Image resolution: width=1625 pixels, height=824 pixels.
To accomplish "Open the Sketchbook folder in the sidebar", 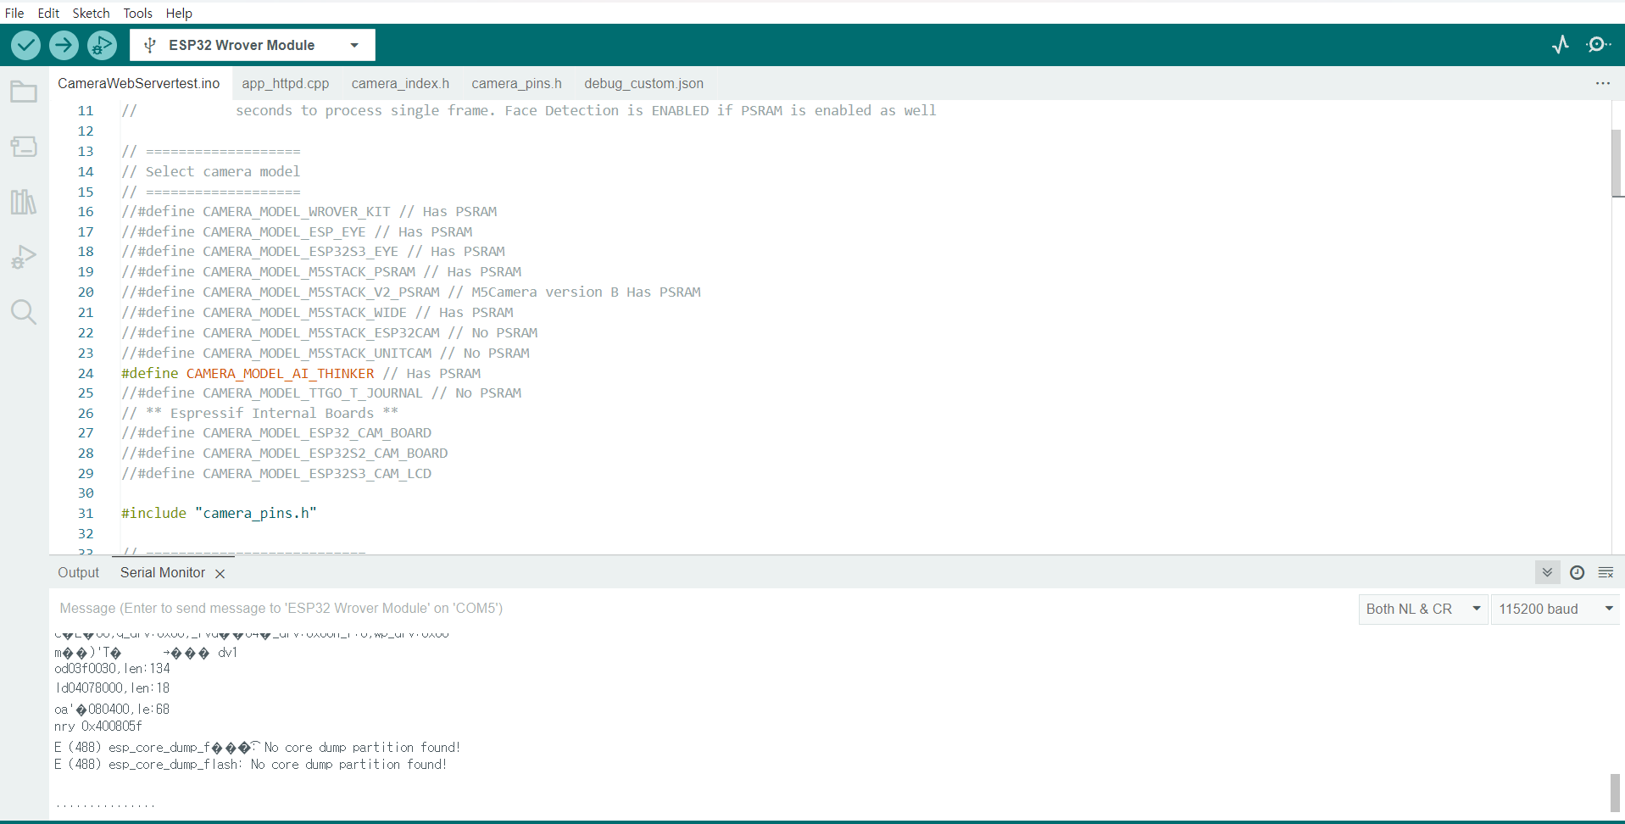I will [24, 92].
